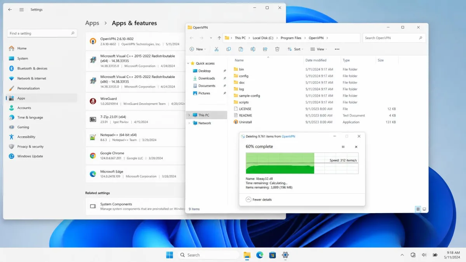Click the Find a setting field
Image resolution: width=466 pixels, height=262 pixels.
pos(42,33)
